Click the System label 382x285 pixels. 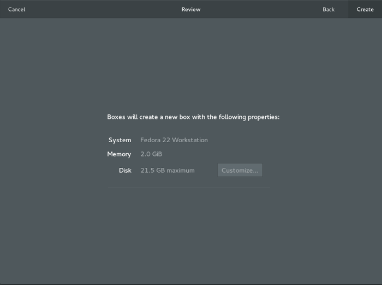(x=120, y=140)
